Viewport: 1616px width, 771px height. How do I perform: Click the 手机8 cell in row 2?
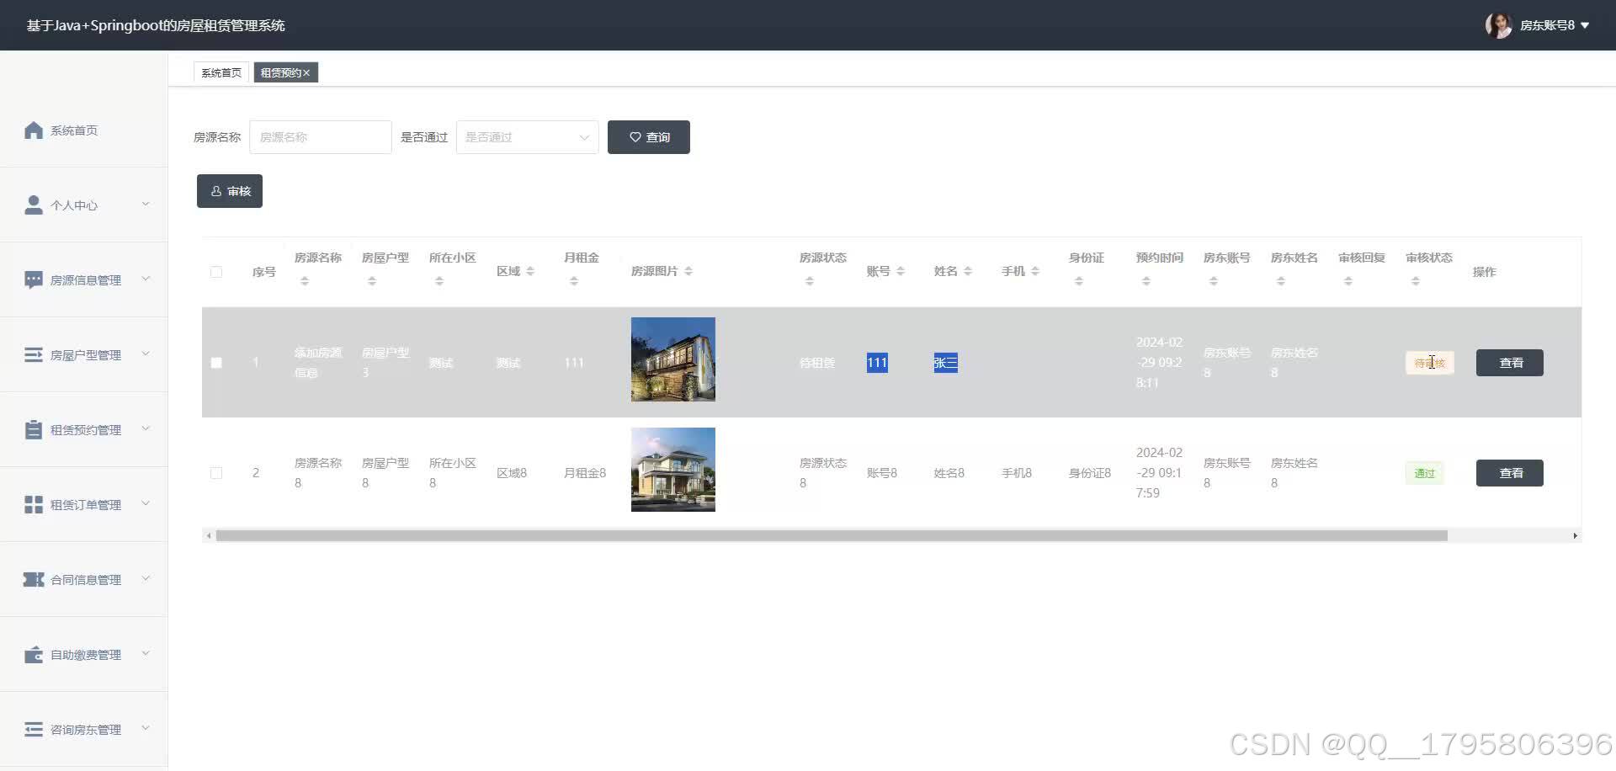[1017, 473]
